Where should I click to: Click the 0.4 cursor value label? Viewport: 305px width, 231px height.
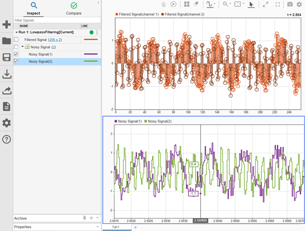pyautogui.click(x=193, y=164)
